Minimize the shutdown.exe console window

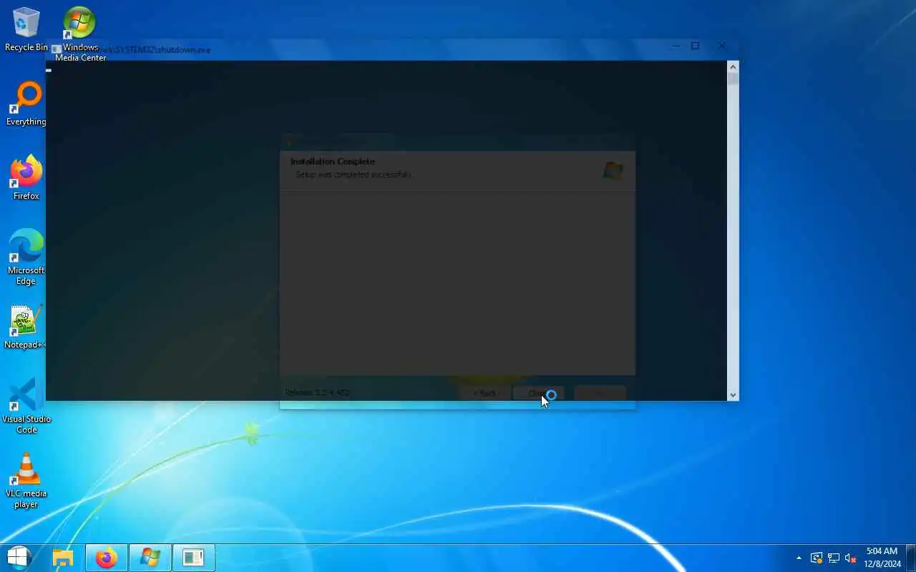click(x=676, y=46)
